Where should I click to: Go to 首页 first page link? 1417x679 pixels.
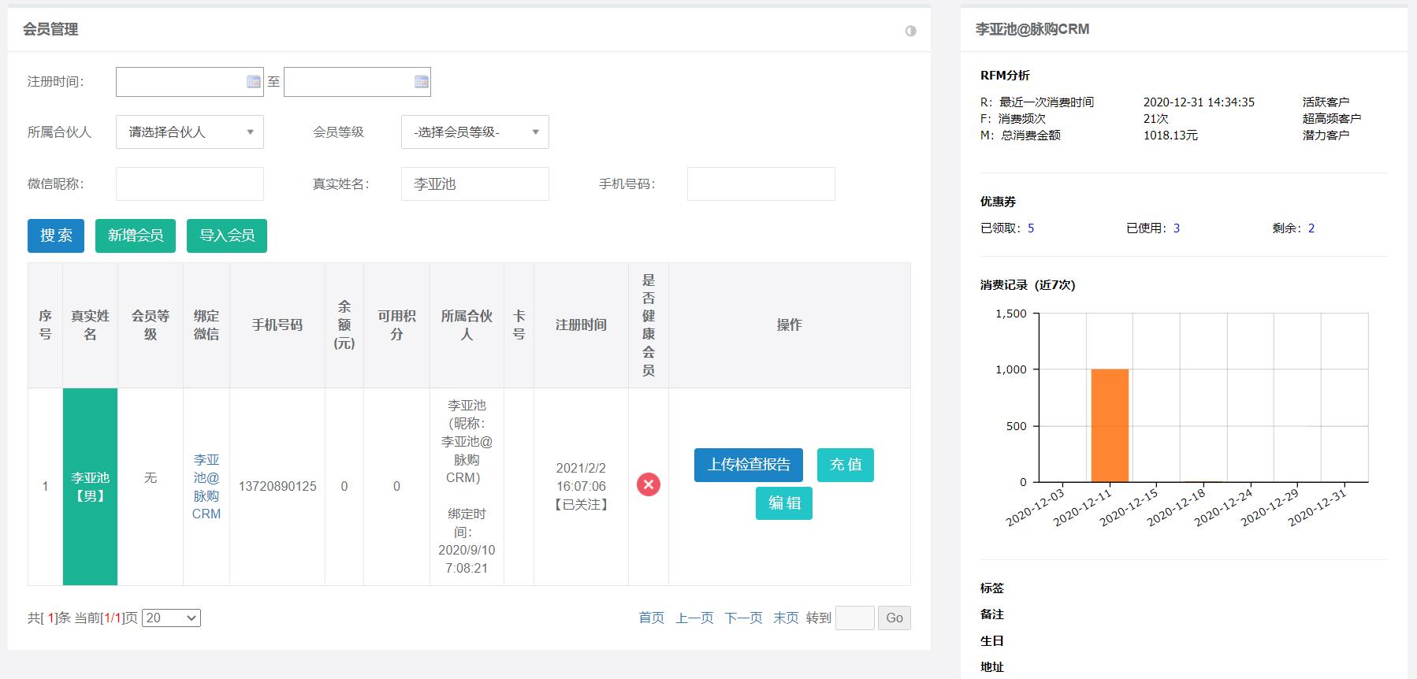651,618
